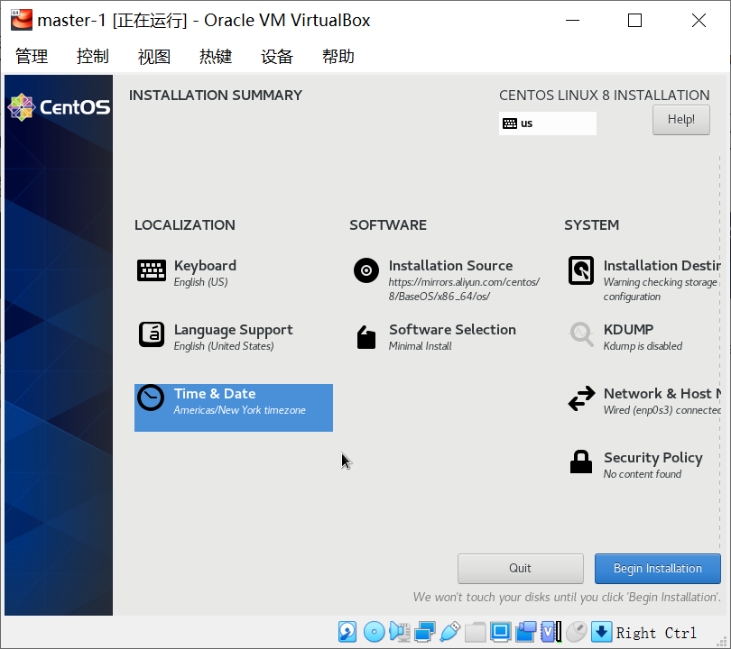Image resolution: width=731 pixels, height=649 pixels.
Task: Click the us keyboard layout indicator
Action: pos(547,123)
